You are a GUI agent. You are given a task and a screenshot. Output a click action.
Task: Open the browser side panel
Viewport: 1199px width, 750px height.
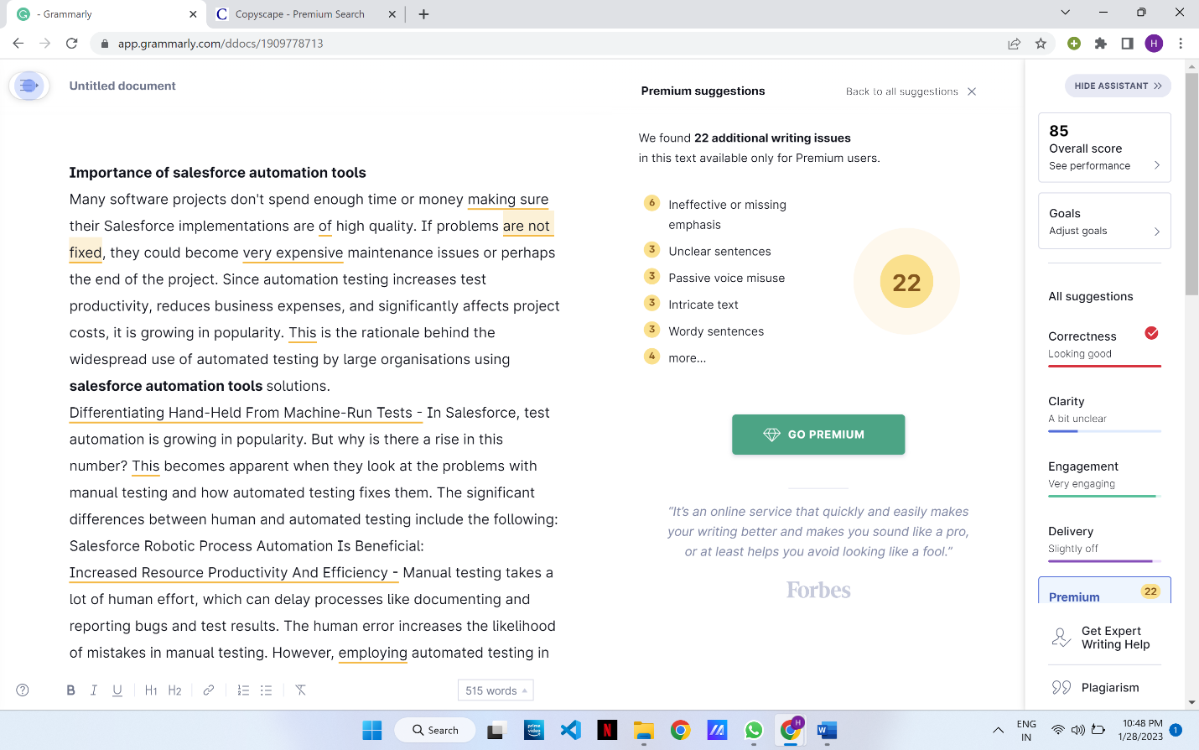[1128, 44]
